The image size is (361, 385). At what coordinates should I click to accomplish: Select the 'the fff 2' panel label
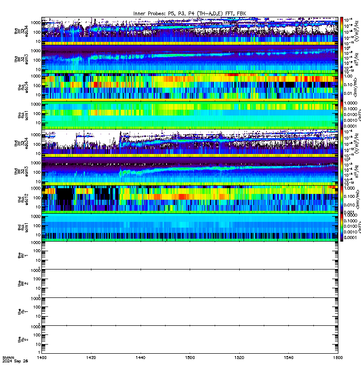coord(23,283)
